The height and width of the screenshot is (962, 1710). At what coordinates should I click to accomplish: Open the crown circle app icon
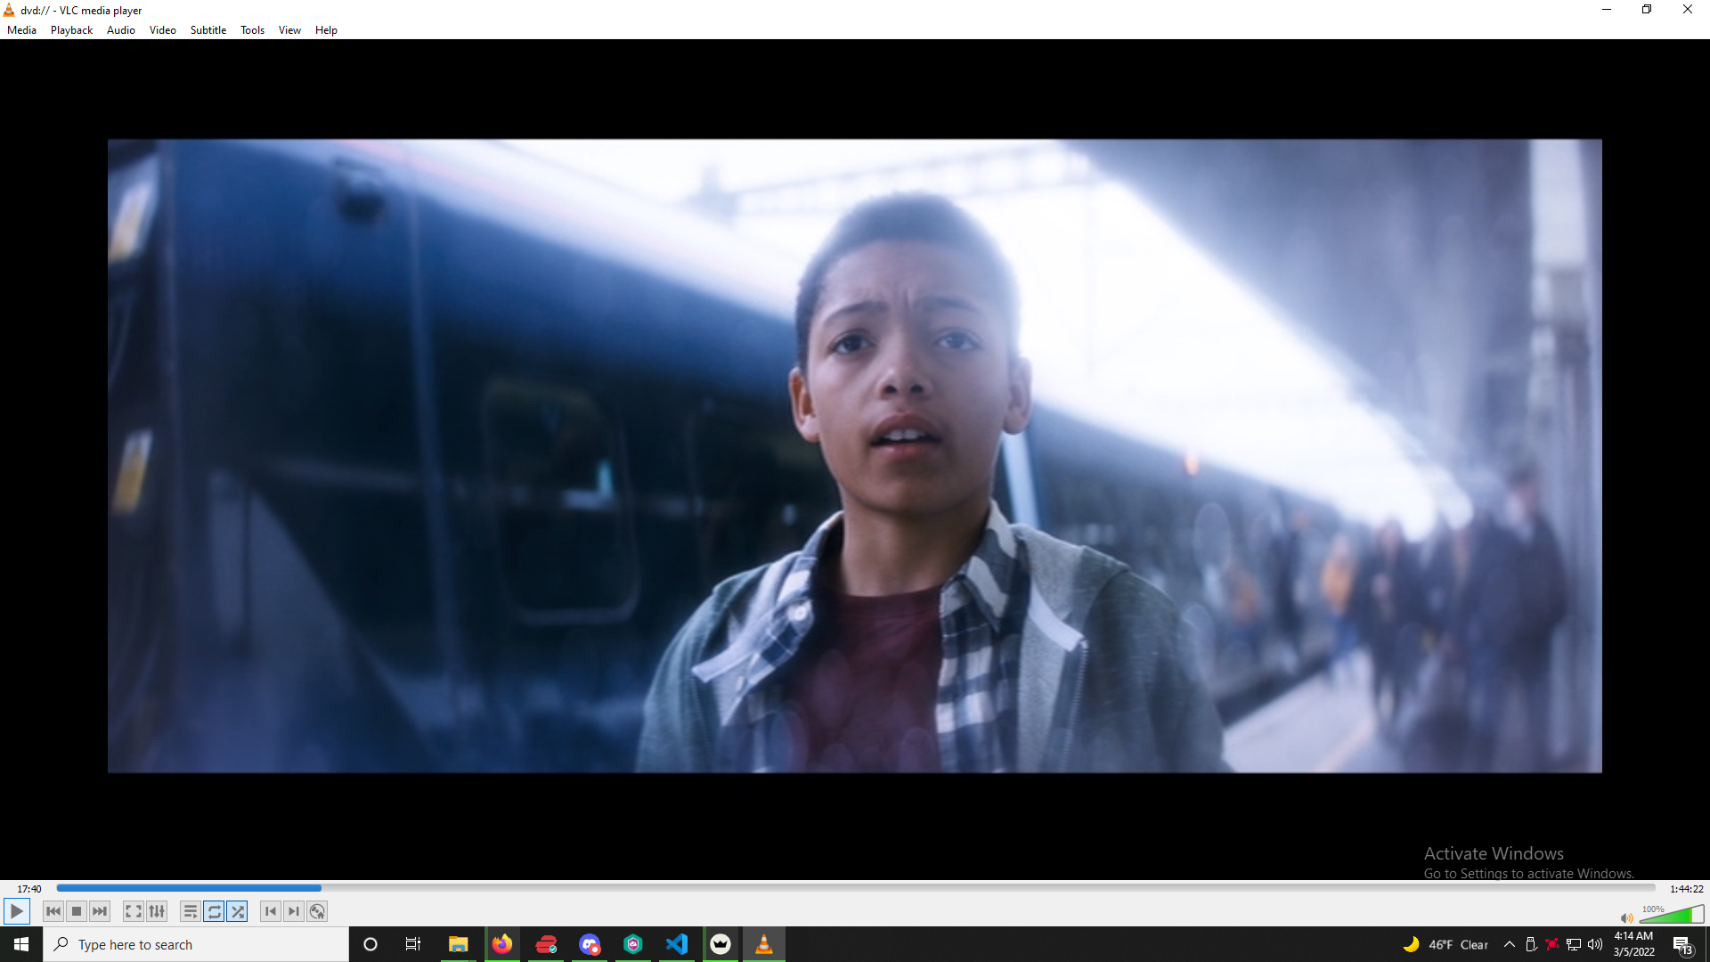[x=721, y=944]
